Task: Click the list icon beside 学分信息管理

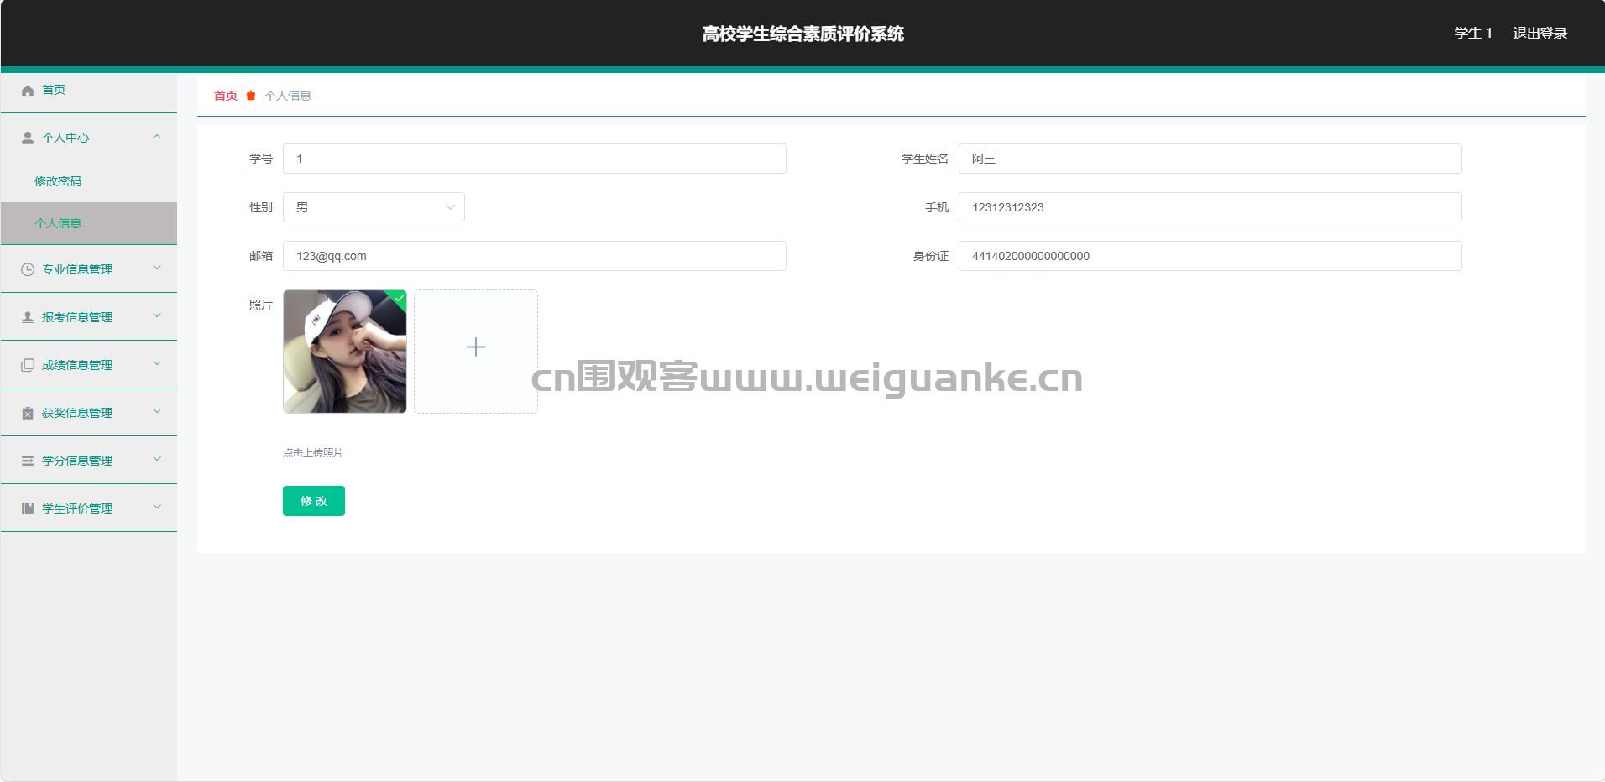Action: [28, 461]
